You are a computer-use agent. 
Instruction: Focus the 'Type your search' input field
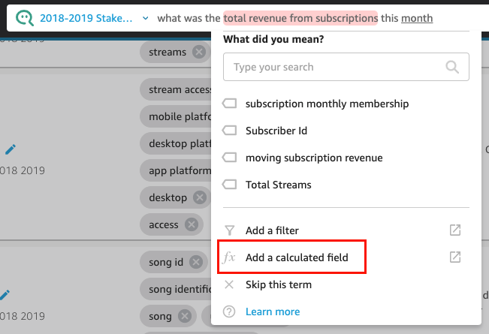point(346,67)
